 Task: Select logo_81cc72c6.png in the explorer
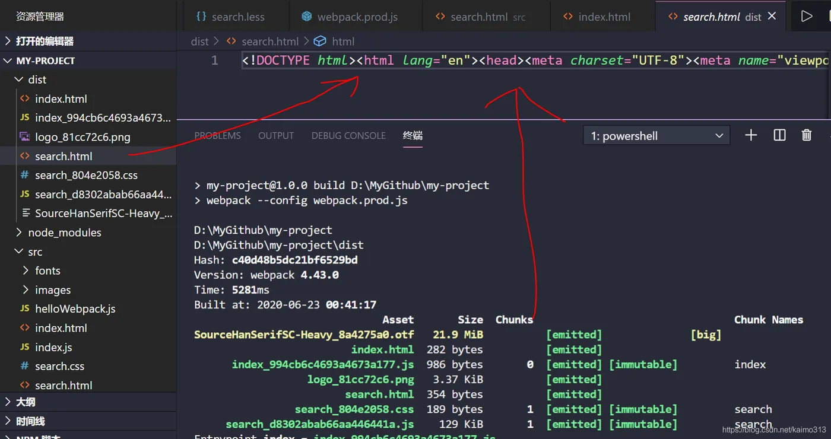pos(88,137)
